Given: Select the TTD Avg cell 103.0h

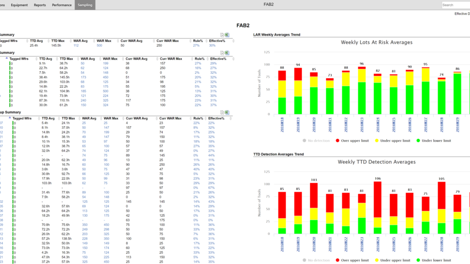Looking at the screenshot, I should tap(46, 183).
